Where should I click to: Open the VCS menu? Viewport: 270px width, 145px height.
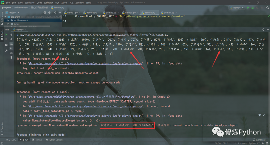(71, 3)
